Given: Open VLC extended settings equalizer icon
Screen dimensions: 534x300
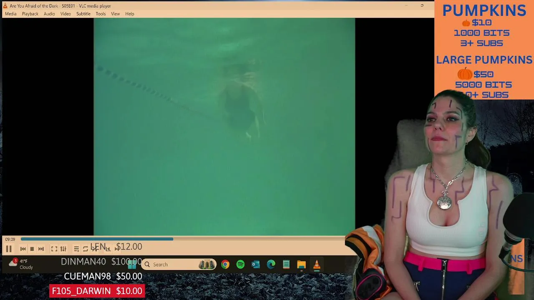Looking at the screenshot, I should 63,249.
